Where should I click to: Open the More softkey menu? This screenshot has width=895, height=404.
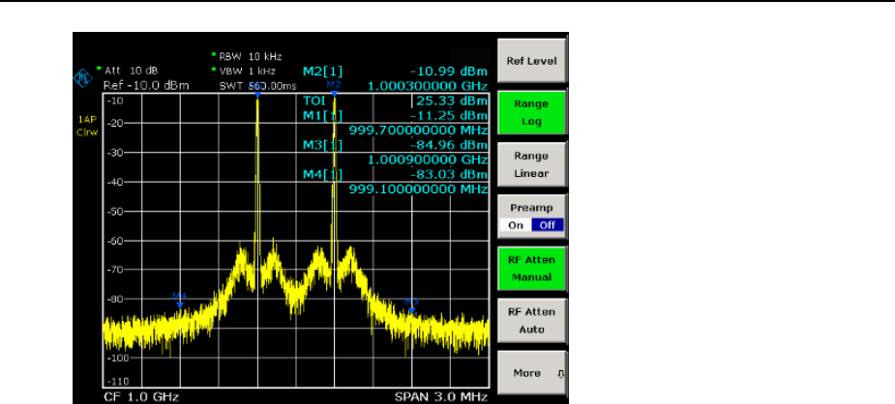531,373
